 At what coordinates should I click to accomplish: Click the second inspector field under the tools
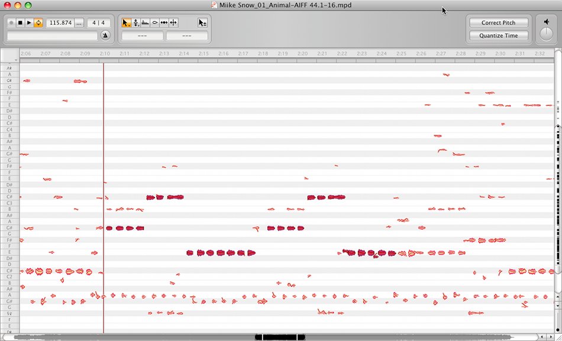[x=187, y=36]
